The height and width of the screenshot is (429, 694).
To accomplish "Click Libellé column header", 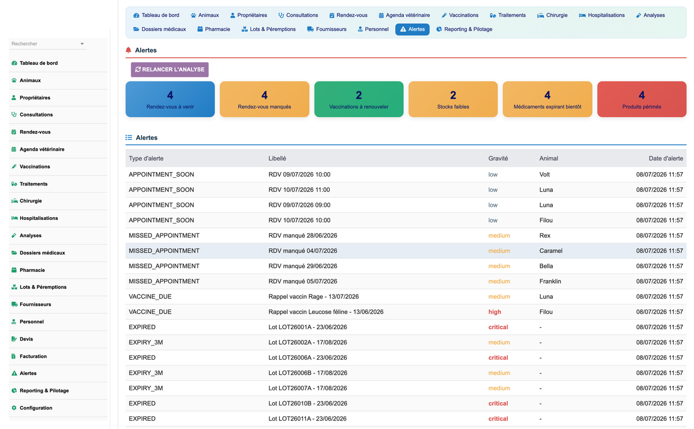I will click(x=277, y=158).
